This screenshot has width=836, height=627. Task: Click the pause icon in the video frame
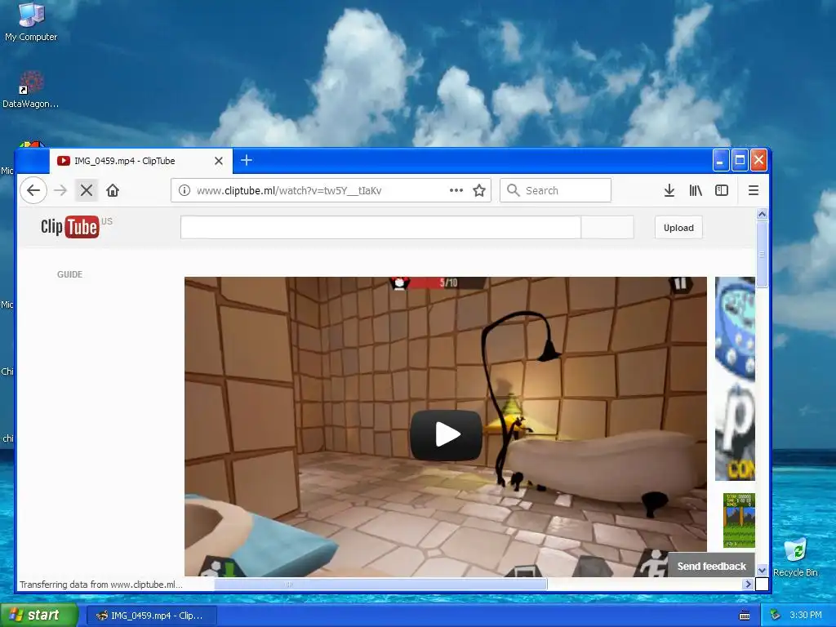680,283
